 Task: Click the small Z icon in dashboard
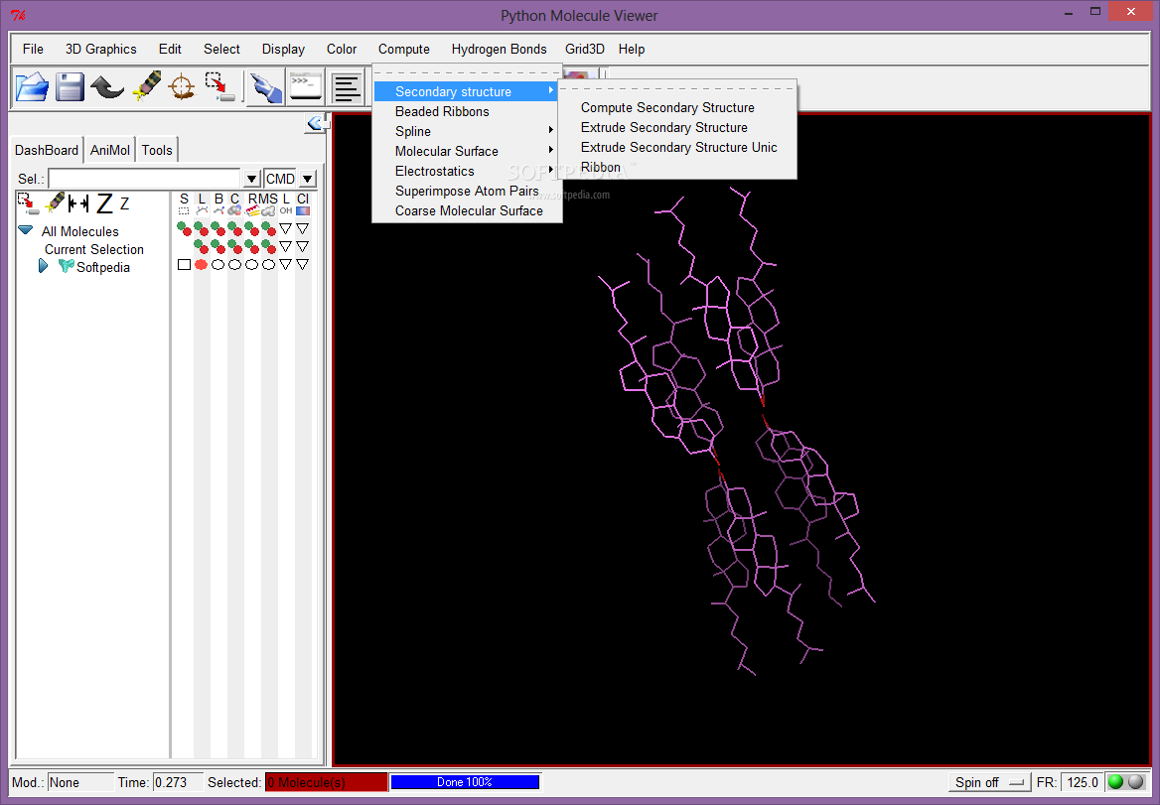tap(124, 203)
